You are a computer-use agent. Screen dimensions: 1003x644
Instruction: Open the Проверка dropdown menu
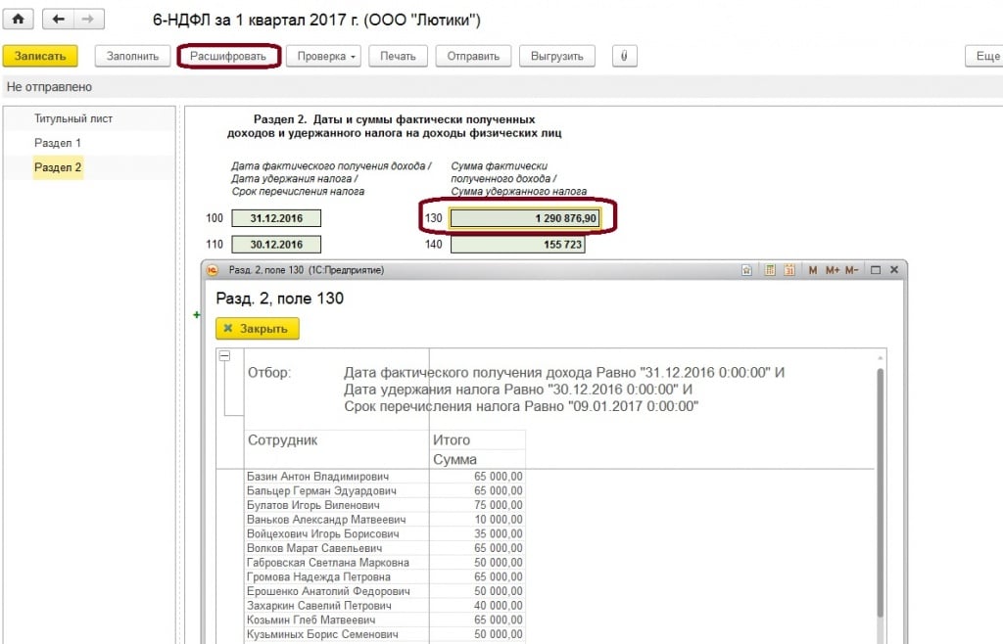click(x=327, y=56)
